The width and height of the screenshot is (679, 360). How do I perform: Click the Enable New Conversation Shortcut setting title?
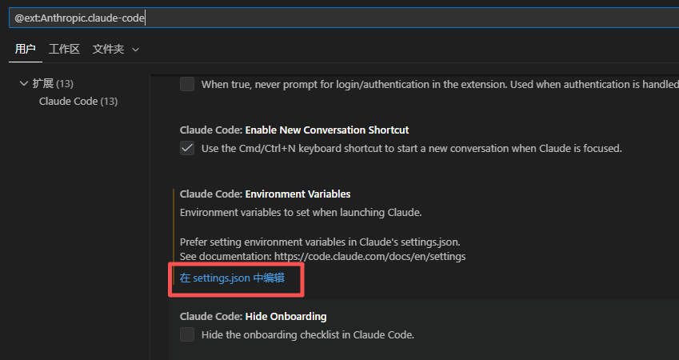[294, 130]
